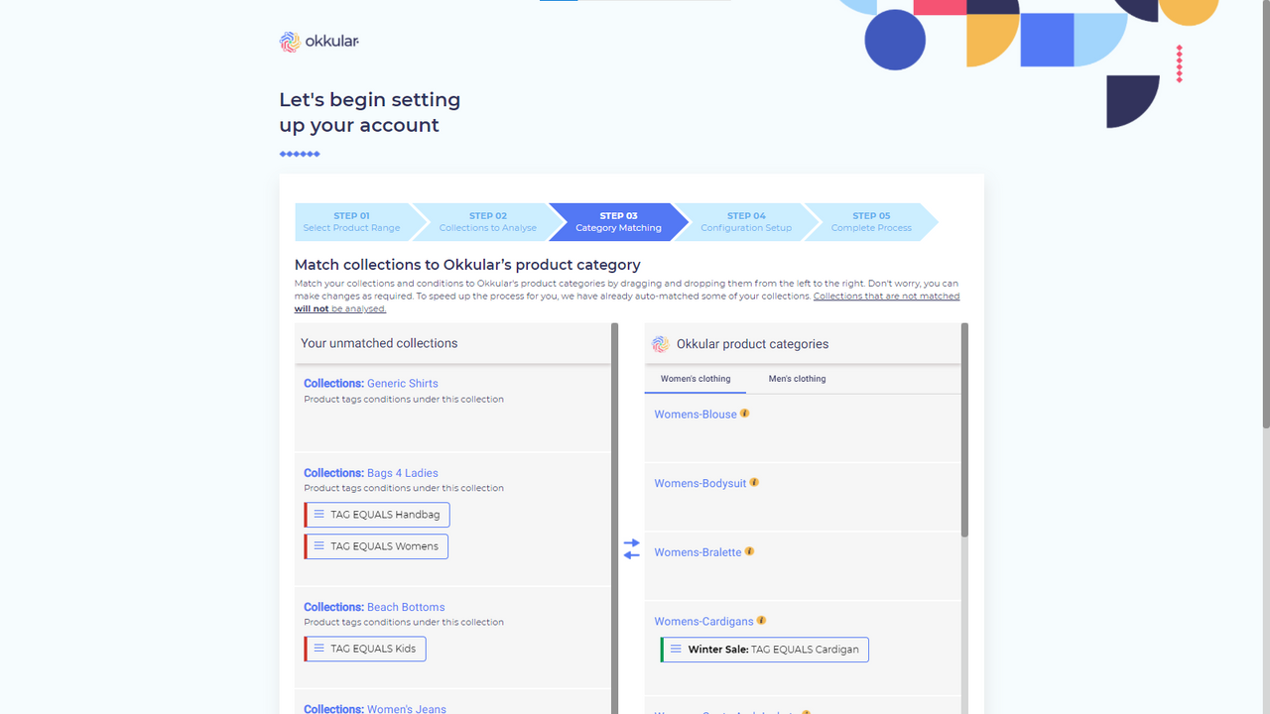Viewport: 1270px width, 714px height.
Task: Click the Okkular icon beside product categories heading
Action: (660, 344)
